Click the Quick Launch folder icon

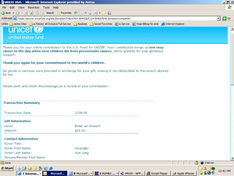(x=30, y=168)
